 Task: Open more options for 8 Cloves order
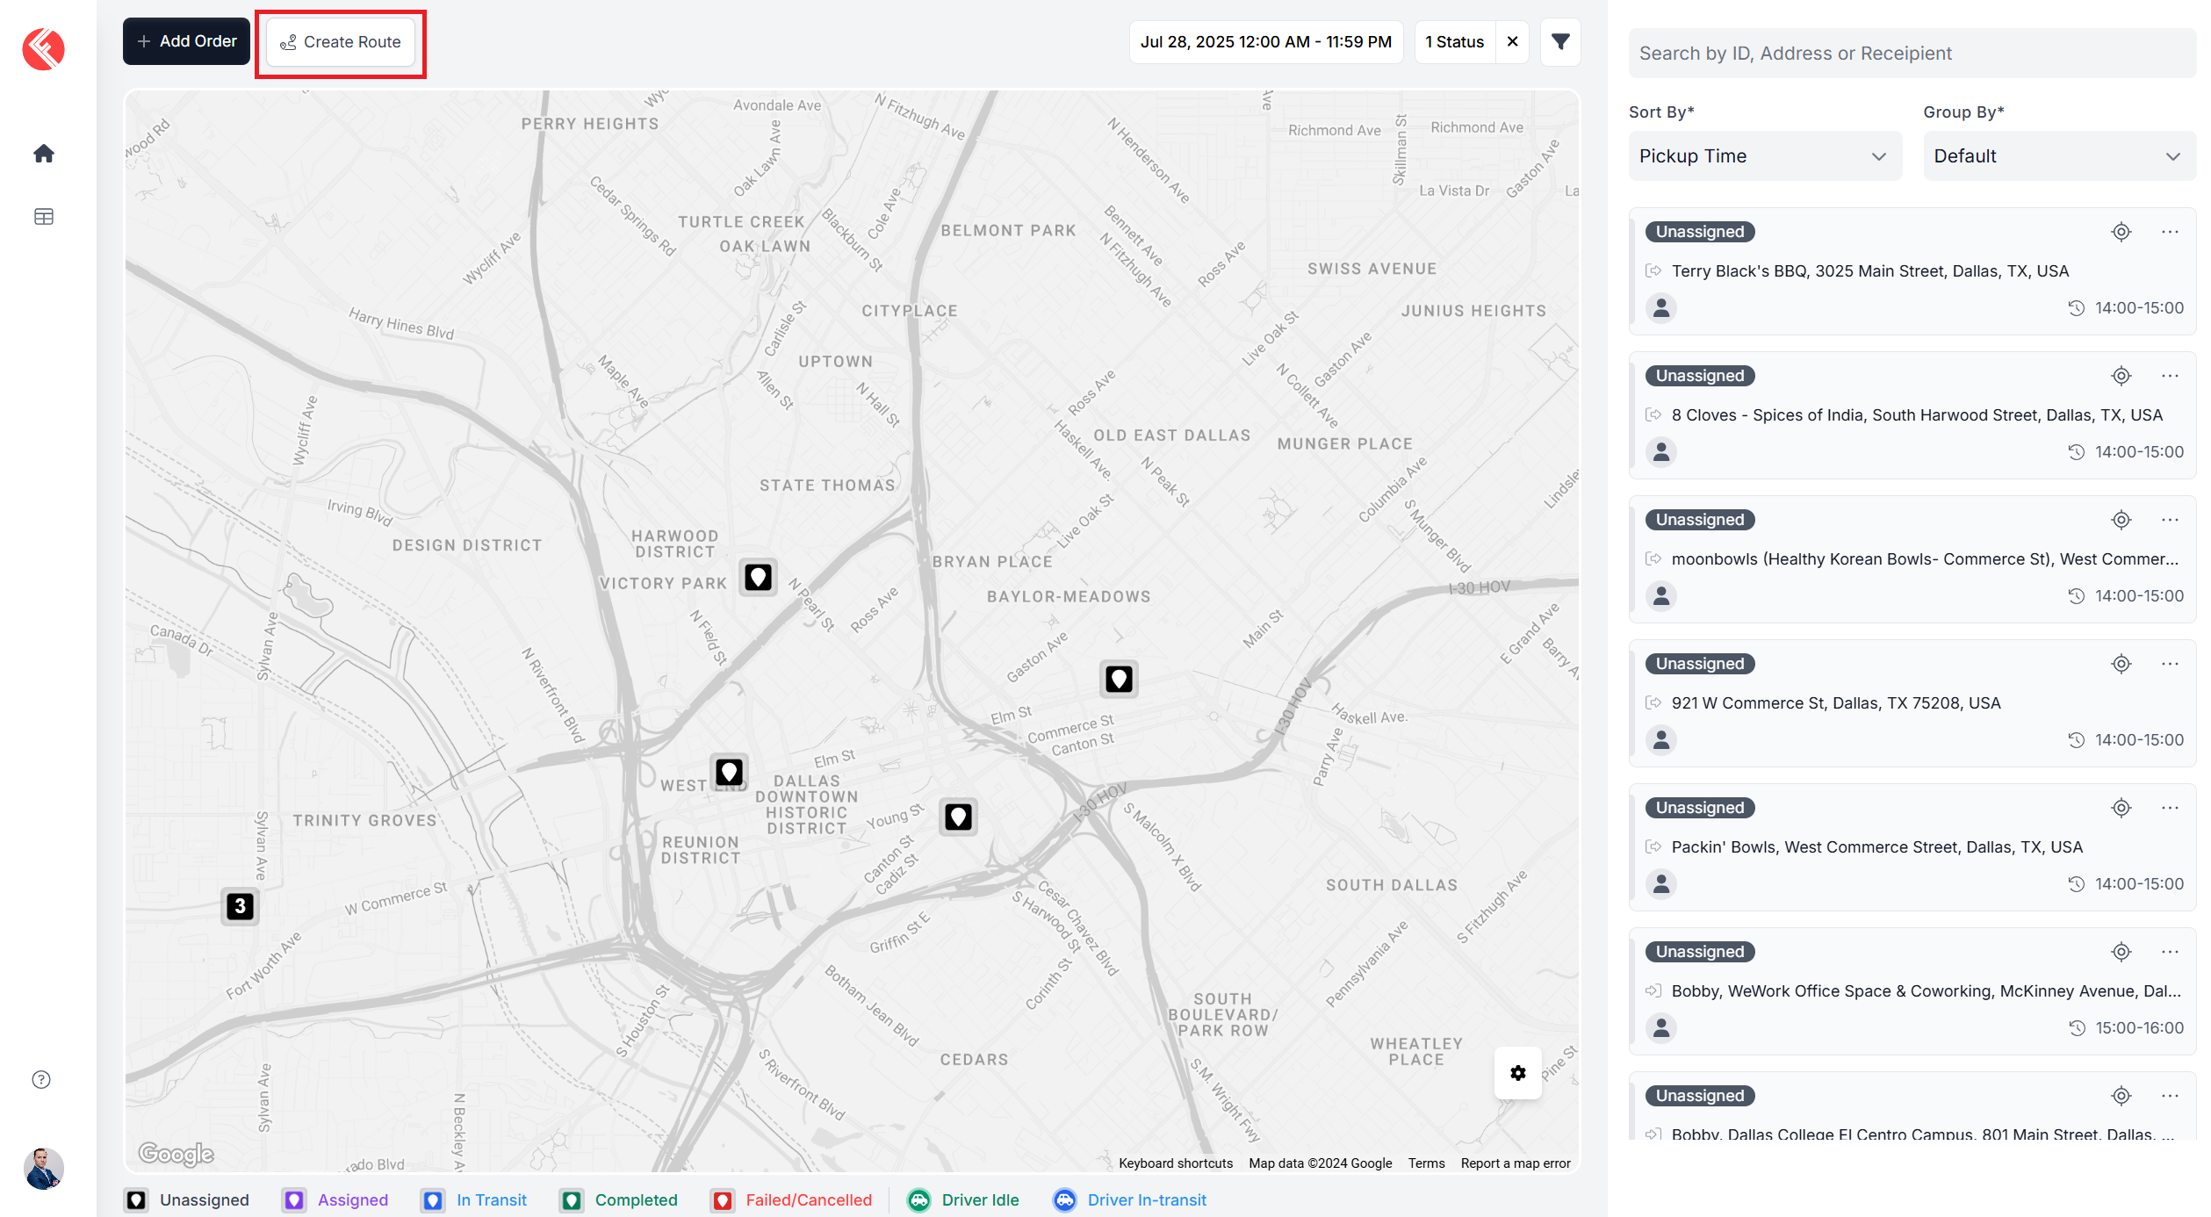pos(2170,376)
